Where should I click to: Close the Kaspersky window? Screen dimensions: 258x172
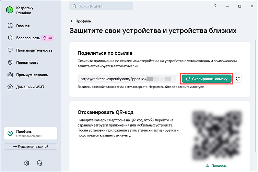(x=252, y=6)
